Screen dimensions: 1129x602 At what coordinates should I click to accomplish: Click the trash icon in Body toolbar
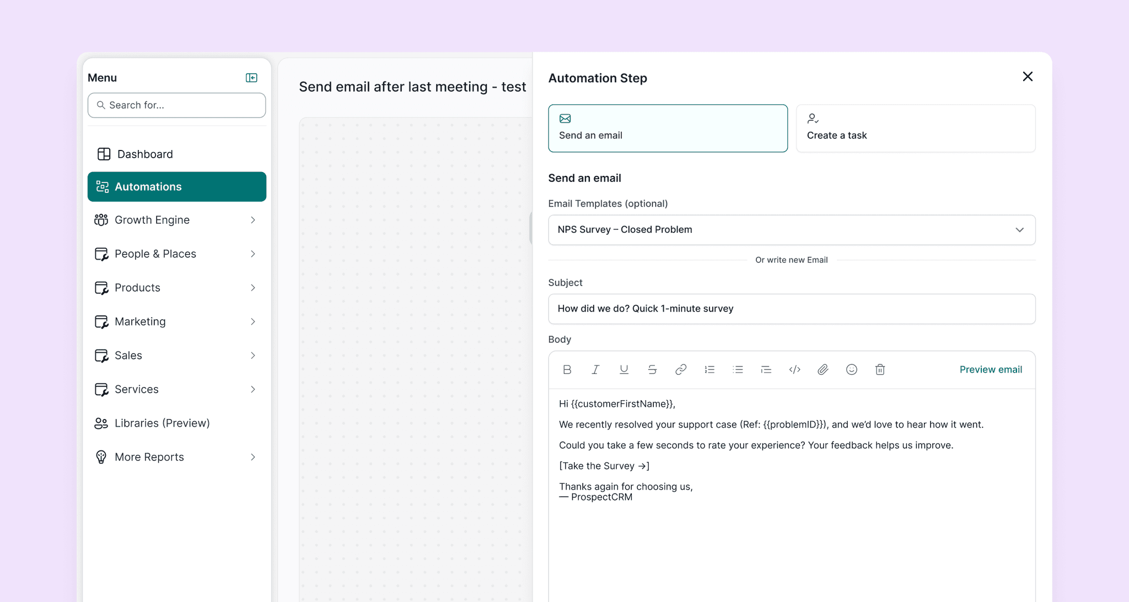pos(880,369)
